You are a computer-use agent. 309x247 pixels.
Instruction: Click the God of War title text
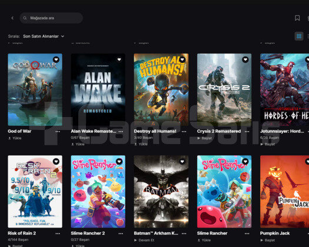click(x=19, y=131)
